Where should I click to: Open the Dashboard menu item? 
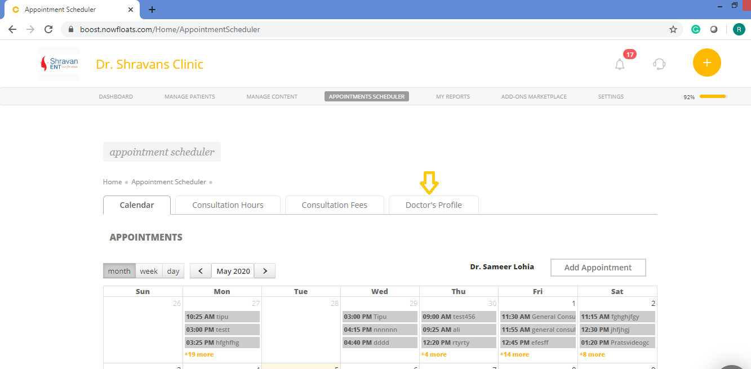pos(116,96)
